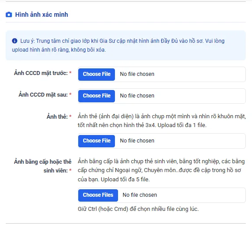The height and width of the screenshot is (225, 252).
Task: Click No file chosen in CCCD mặt sau field
Action: [137, 96]
